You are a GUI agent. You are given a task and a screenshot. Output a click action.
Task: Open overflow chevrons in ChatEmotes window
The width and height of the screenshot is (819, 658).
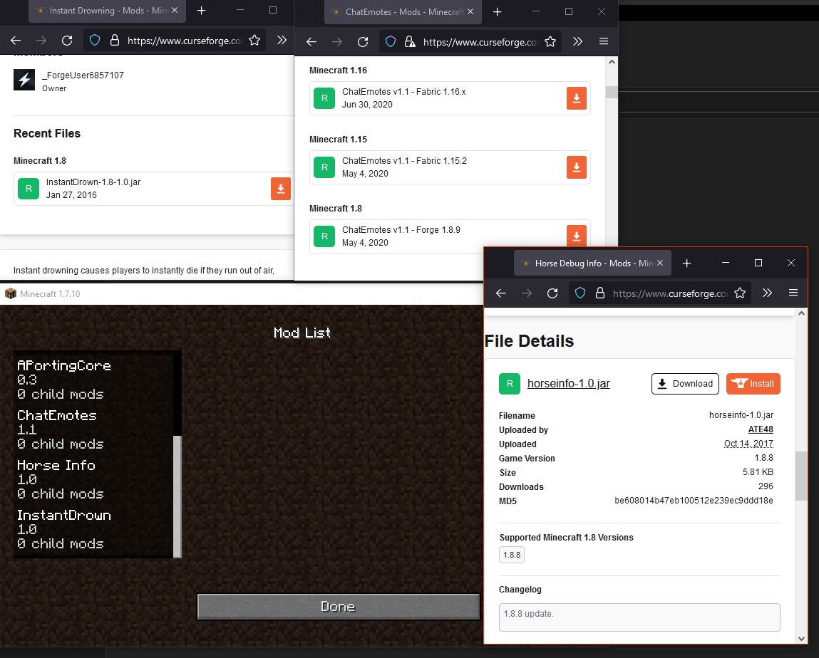pos(577,42)
